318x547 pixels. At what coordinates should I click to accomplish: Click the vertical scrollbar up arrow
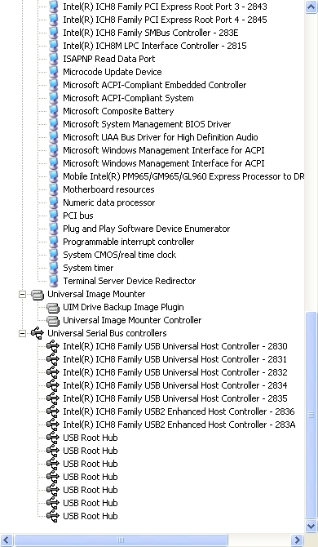tap(311, 7)
